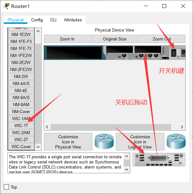The height and width of the screenshot is (194, 193).
Task: Click Customize Icon in Logical View
Action: (140, 142)
